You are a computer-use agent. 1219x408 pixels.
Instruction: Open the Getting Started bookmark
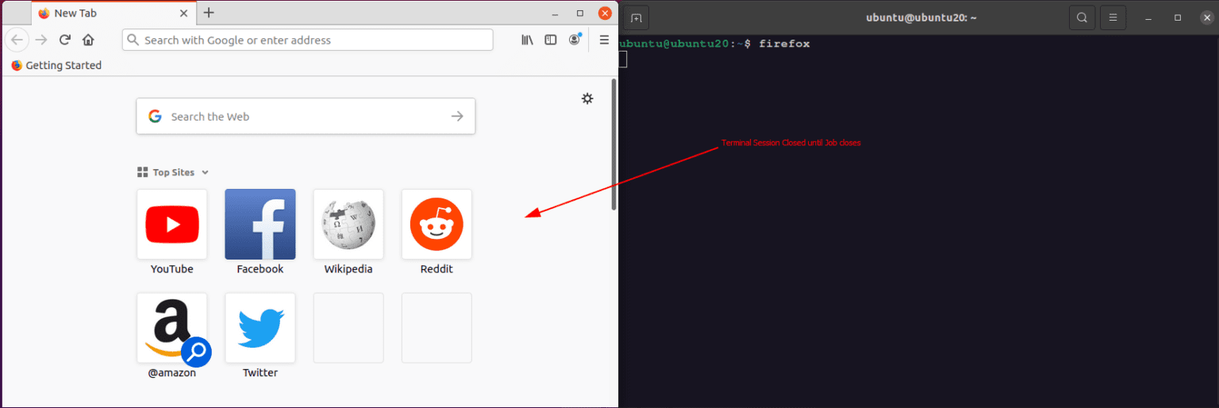(x=56, y=65)
